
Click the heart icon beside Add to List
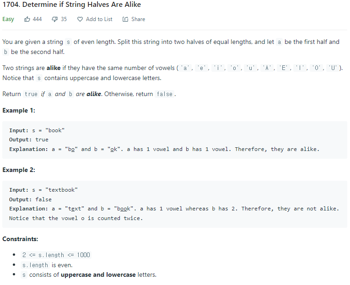(x=80, y=19)
